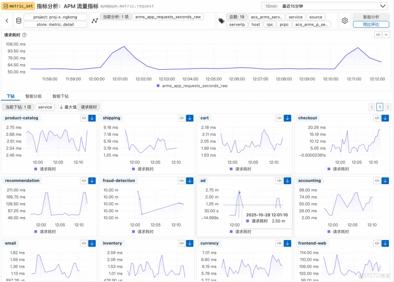Switch to the 智能分组 tab
Viewport: 394px width, 282px height.
(x=34, y=96)
